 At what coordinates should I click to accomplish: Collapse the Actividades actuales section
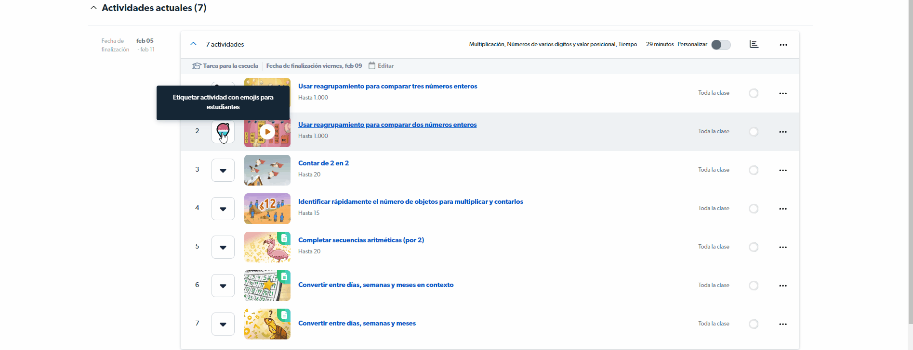(93, 8)
